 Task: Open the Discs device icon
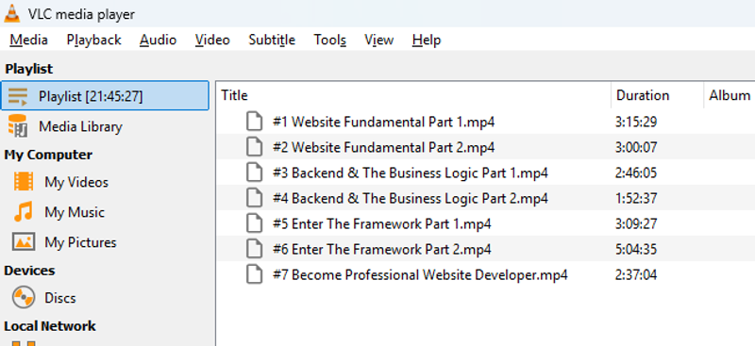[23, 297]
